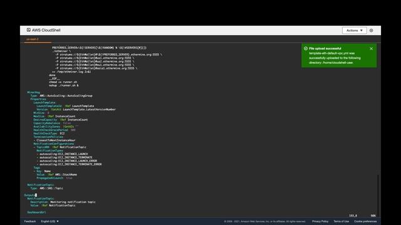Click the '/tmp/ethminer.log' redirect line
The height and width of the screenshot is (225, 401).
click(71, 72)
